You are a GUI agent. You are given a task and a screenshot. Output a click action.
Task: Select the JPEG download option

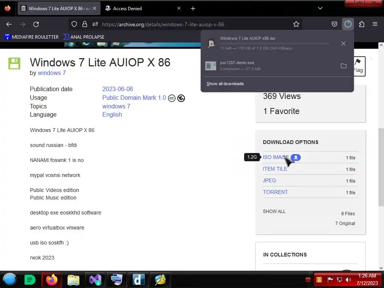tap(269, 180)
